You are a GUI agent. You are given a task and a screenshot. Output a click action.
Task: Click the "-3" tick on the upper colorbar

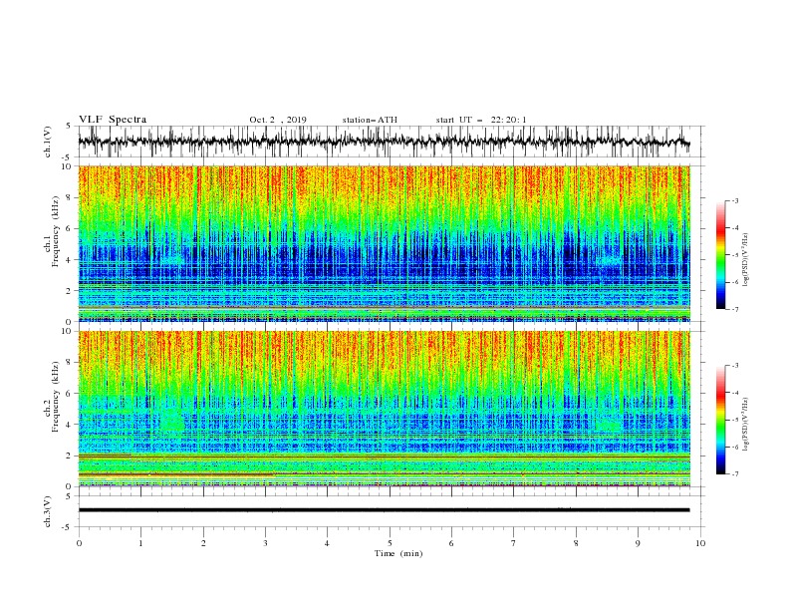734,200
